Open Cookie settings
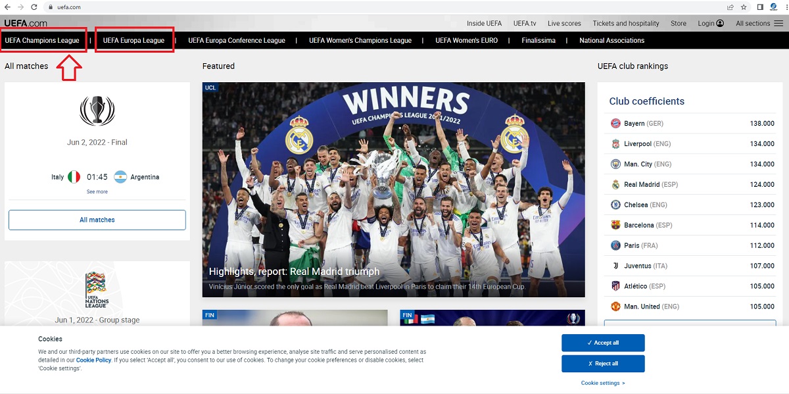The height and width of the screenshot is (394, 789). point(603,383)
